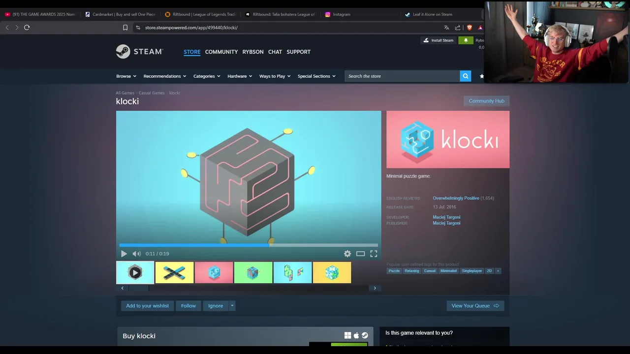Viewport: 630px width, 354px height.
Task: Focus the Search the store input field
Action: pyautogui.click(x=402, y=76)
